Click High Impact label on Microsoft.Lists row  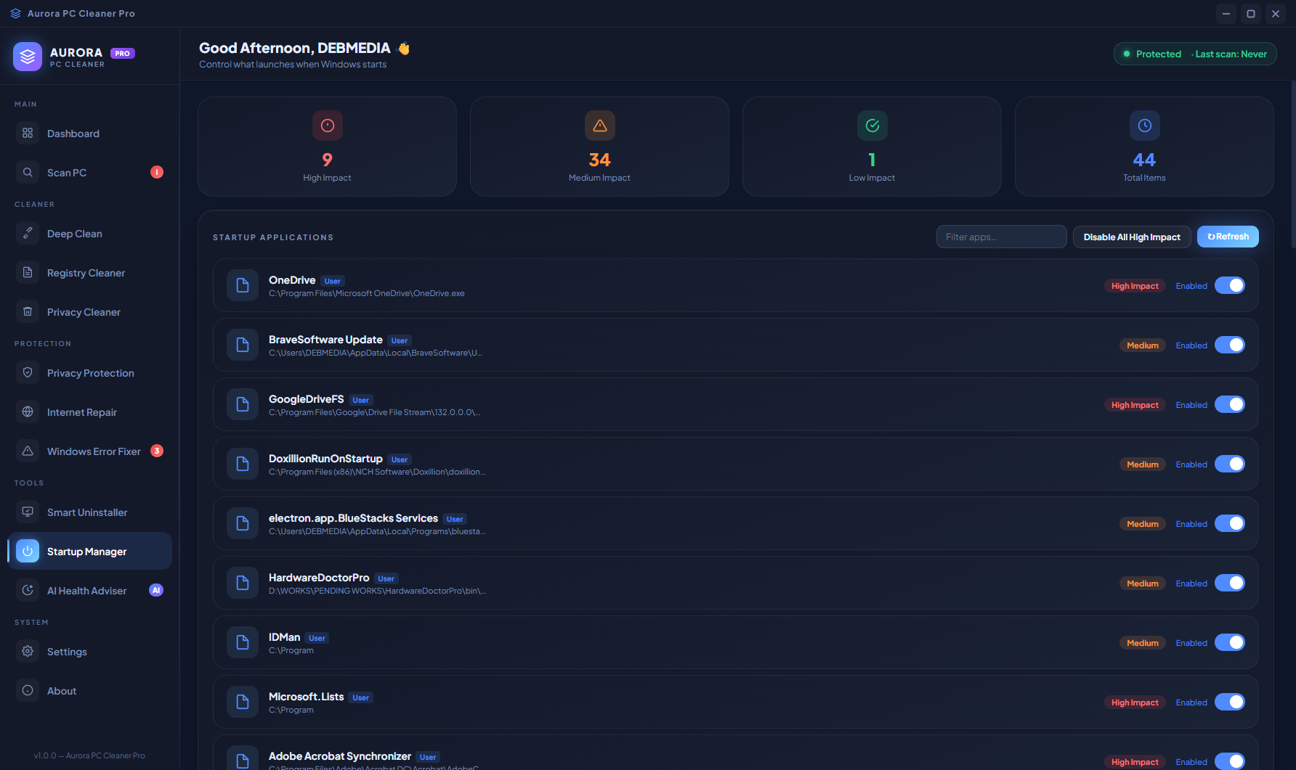1135,702
